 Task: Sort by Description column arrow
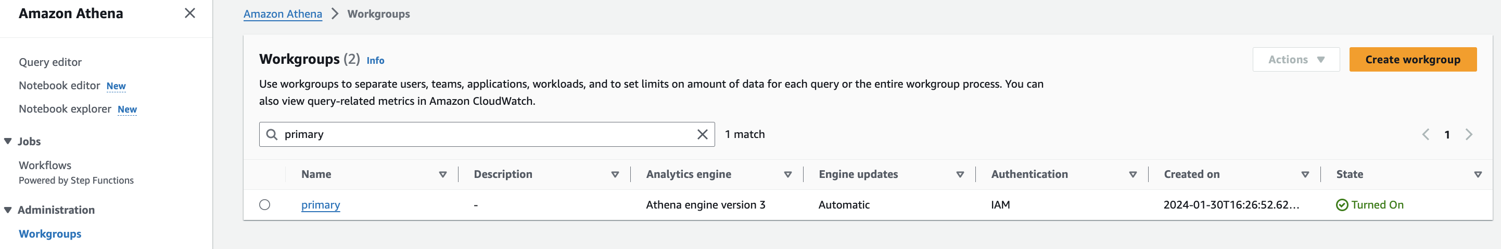615,175
